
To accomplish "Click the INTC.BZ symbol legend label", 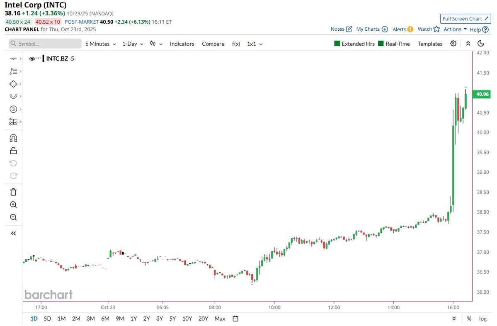I will (x=57, y=58).
